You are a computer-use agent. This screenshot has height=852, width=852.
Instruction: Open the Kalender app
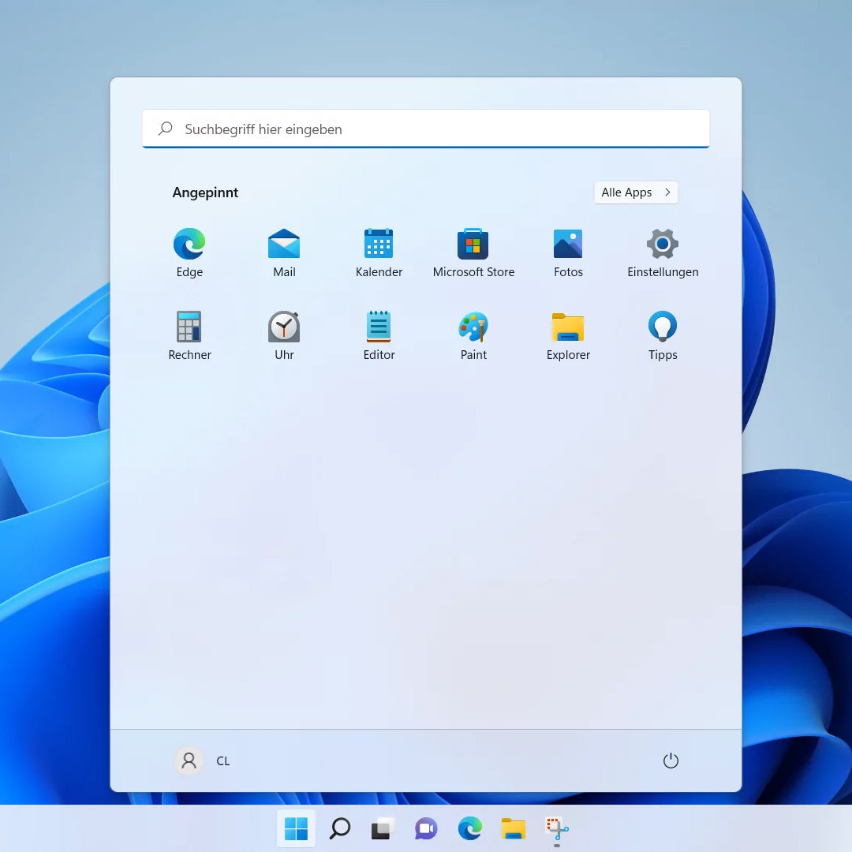click(x=379, y=251)
